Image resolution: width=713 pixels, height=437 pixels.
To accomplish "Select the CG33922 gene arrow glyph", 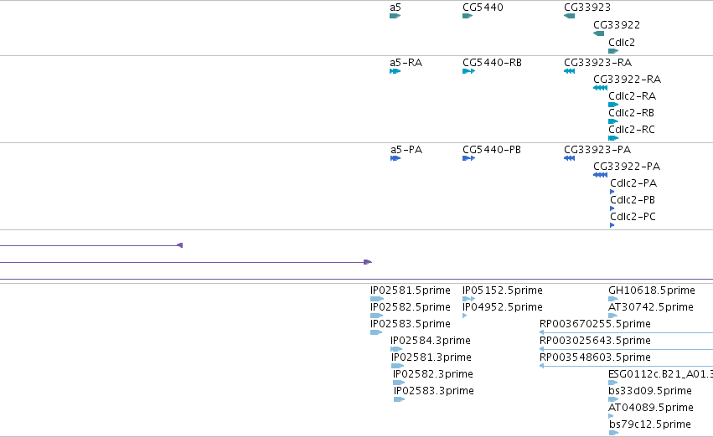I will pyautogui.click(x=599, y=33).
